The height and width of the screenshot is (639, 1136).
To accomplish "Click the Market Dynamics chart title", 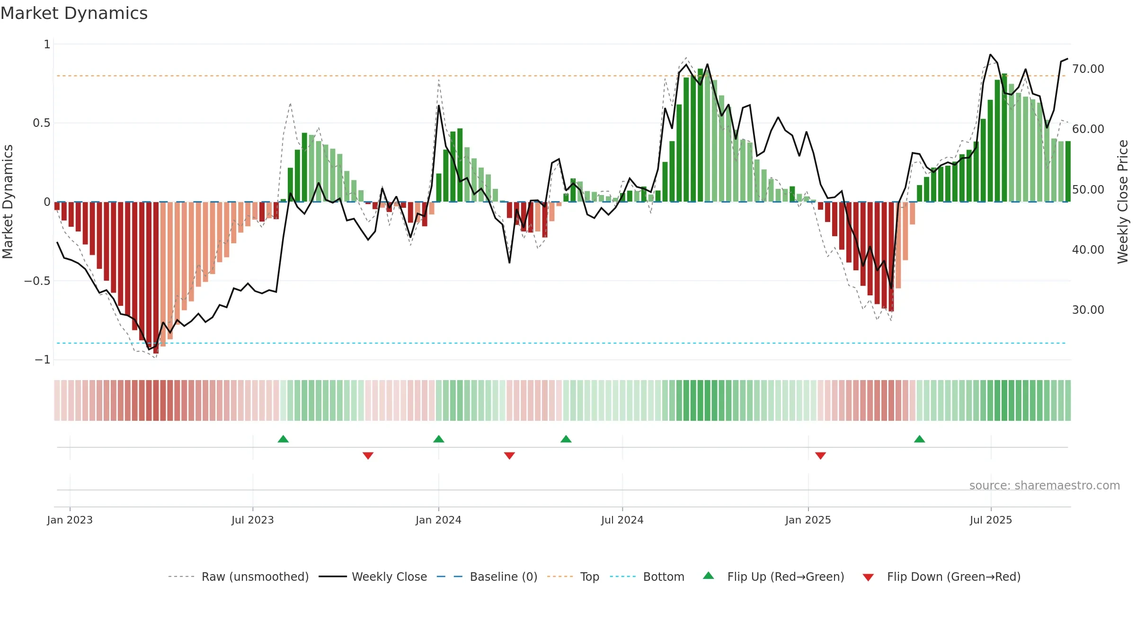I will (x=74, y=13).
